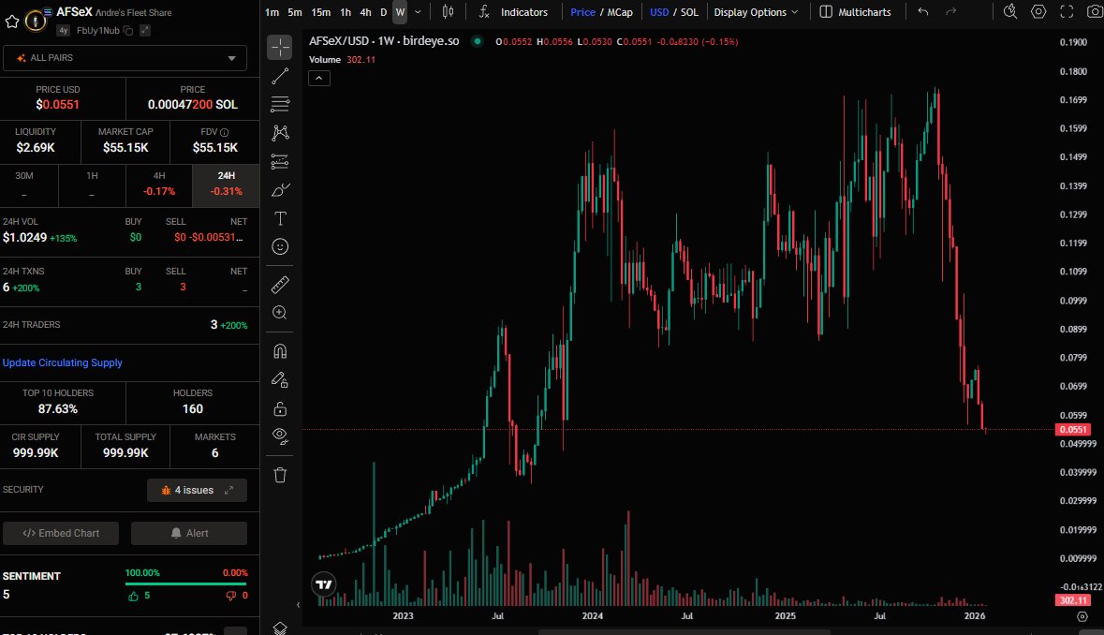Click the TradingView logo on chart
The width and height of the screenshot is (1104, 635).
coord(324,584)
